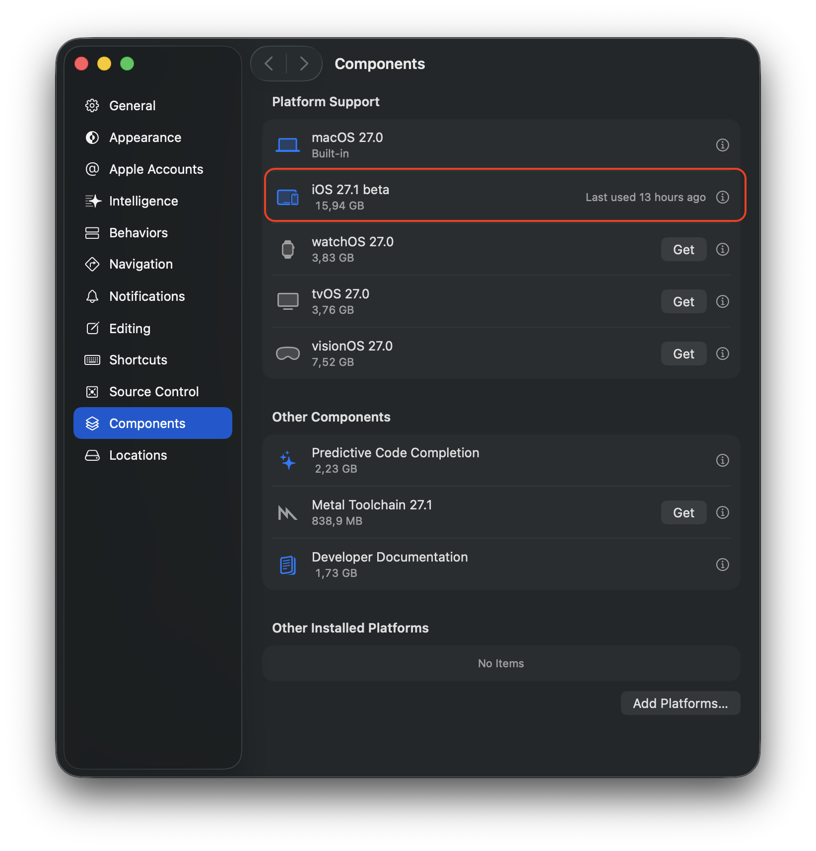Get the watchOS 27.0 platform
The image size is (816, 851).
pyautogui.click(x=683, y=249)
